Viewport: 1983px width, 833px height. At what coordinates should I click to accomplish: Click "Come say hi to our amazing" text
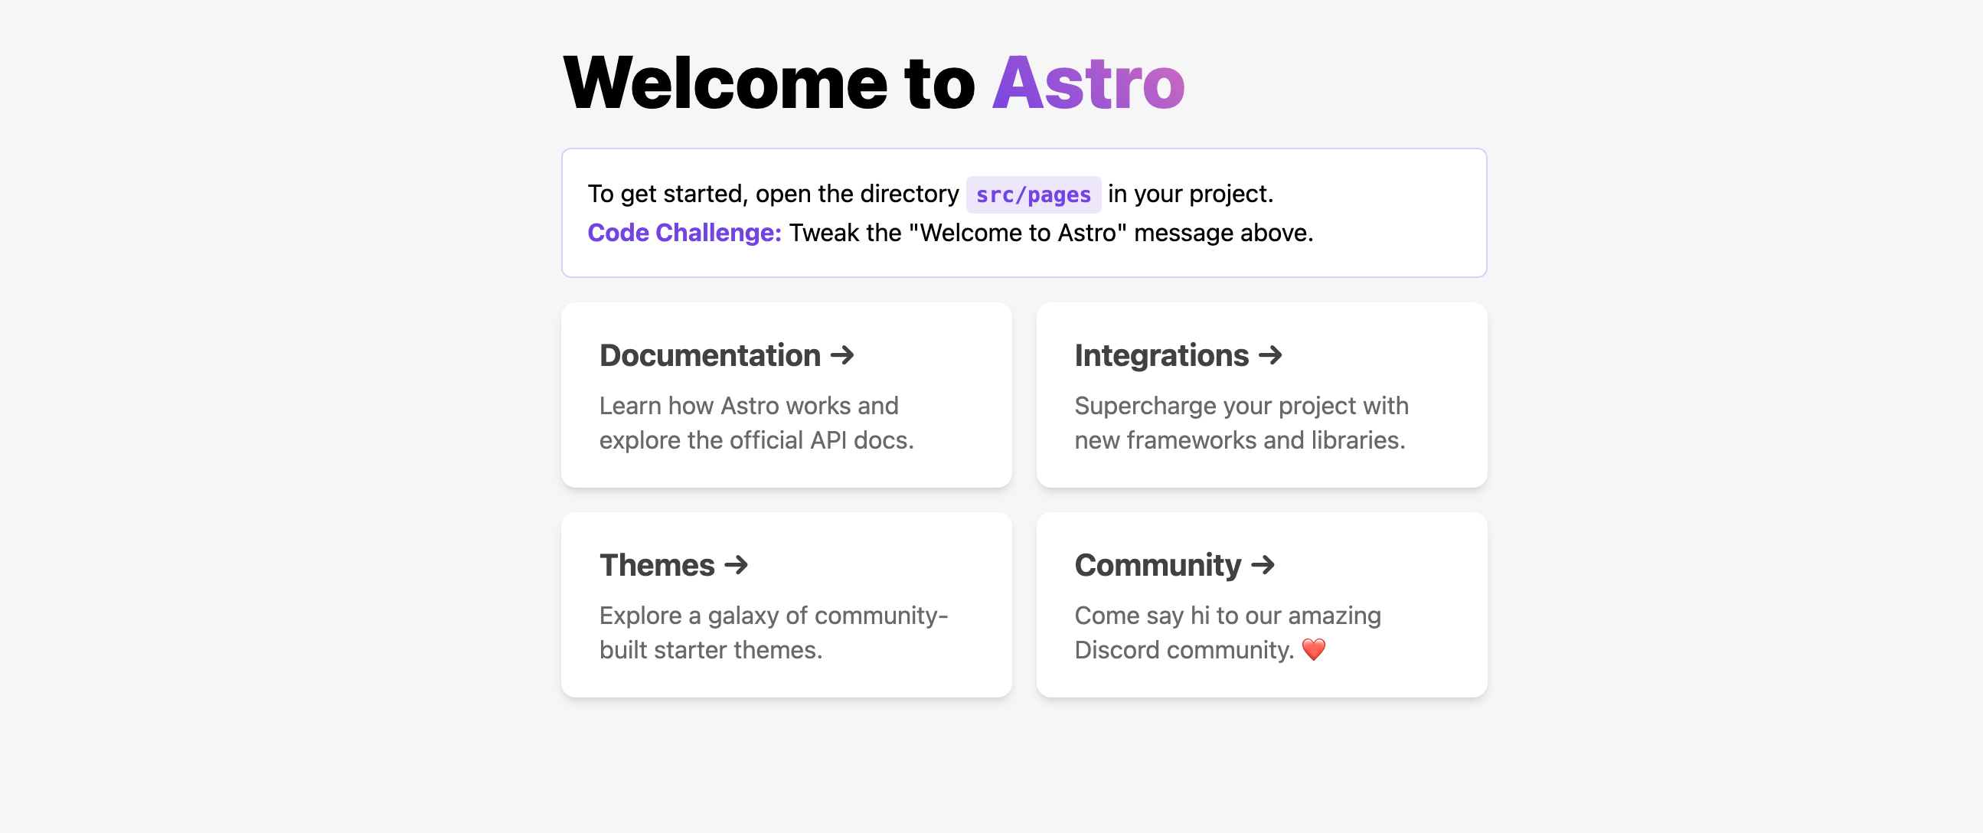pyautogui.click(x=1228, y=616)
